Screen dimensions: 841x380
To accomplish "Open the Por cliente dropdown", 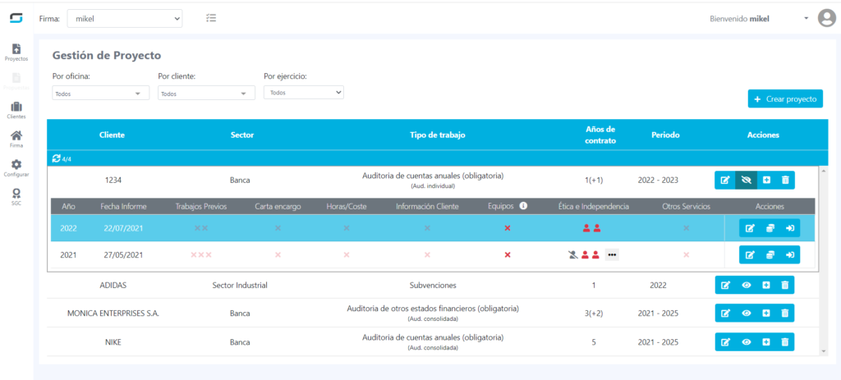I will tap(206, 94).
